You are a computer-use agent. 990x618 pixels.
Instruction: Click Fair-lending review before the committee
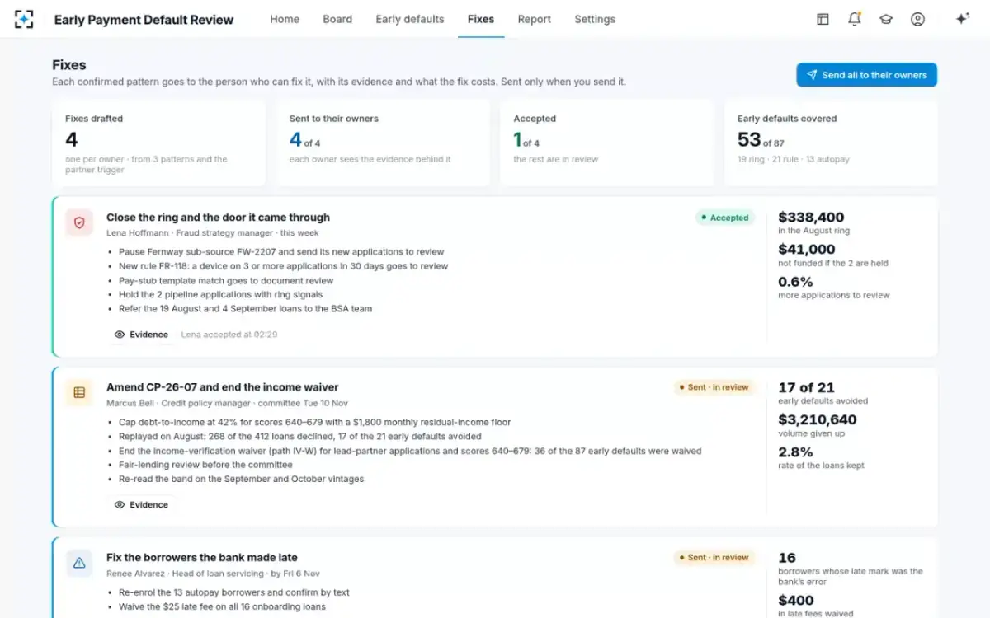pyautogui.click(x=205, y=465)
